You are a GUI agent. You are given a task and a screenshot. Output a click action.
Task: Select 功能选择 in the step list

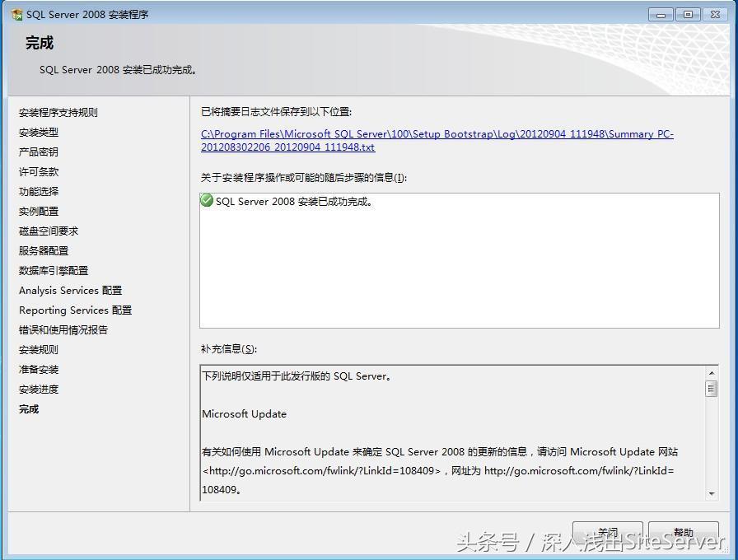click(39, 192)
